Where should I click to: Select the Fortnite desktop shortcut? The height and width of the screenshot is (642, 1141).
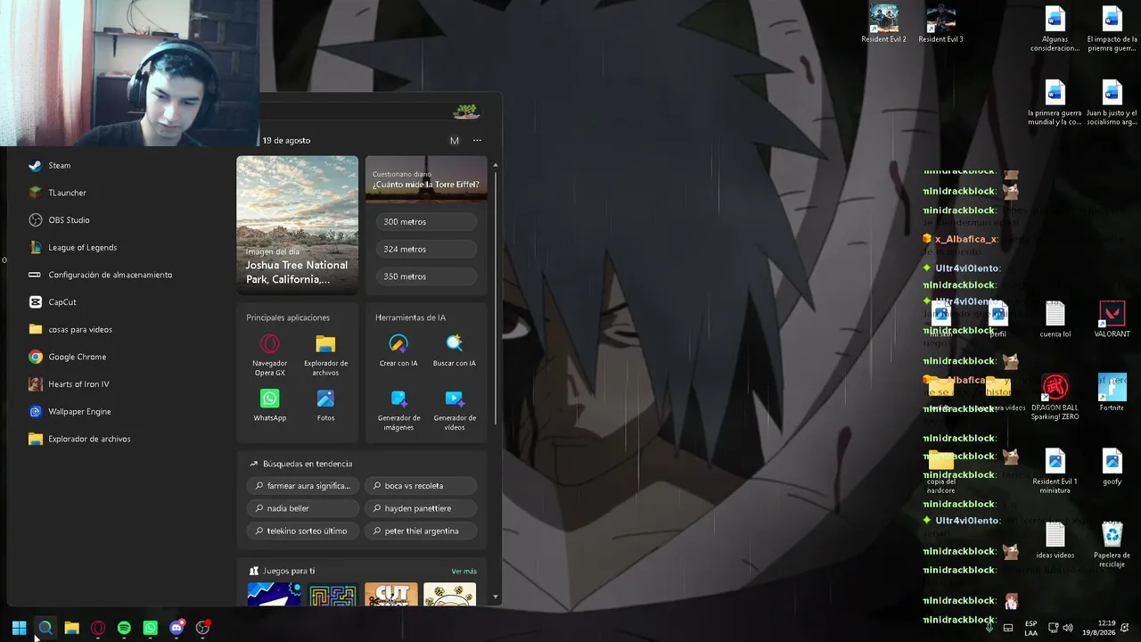1112,393
